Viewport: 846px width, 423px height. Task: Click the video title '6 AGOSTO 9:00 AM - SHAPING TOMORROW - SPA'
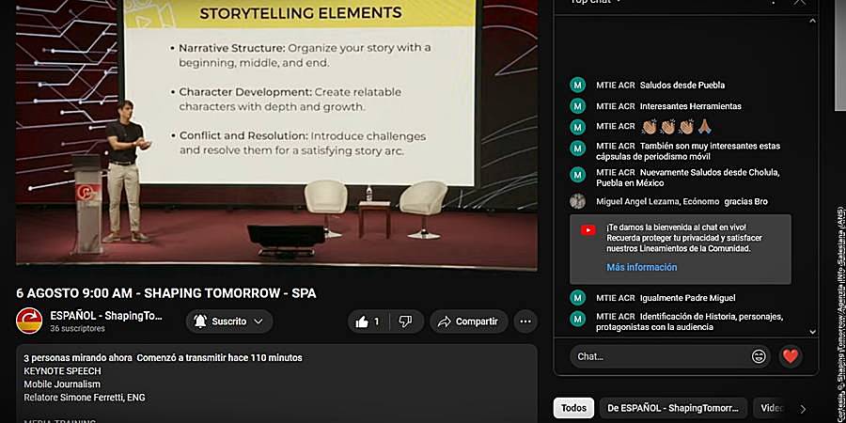coord(166,293)
